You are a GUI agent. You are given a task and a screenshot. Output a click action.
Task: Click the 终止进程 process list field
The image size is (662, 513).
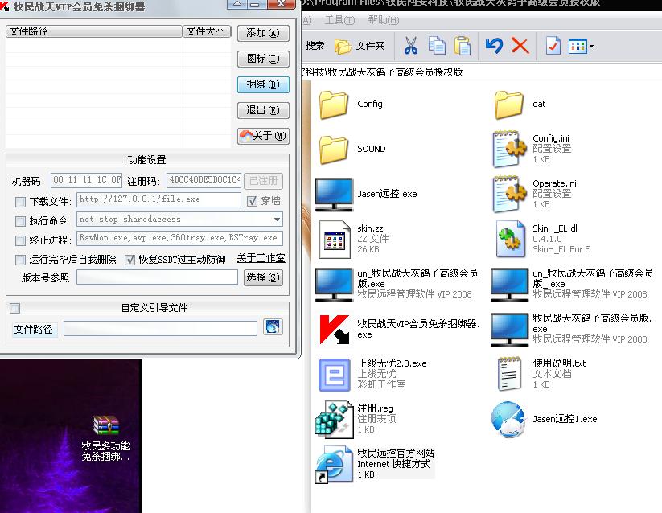(179, 238)
